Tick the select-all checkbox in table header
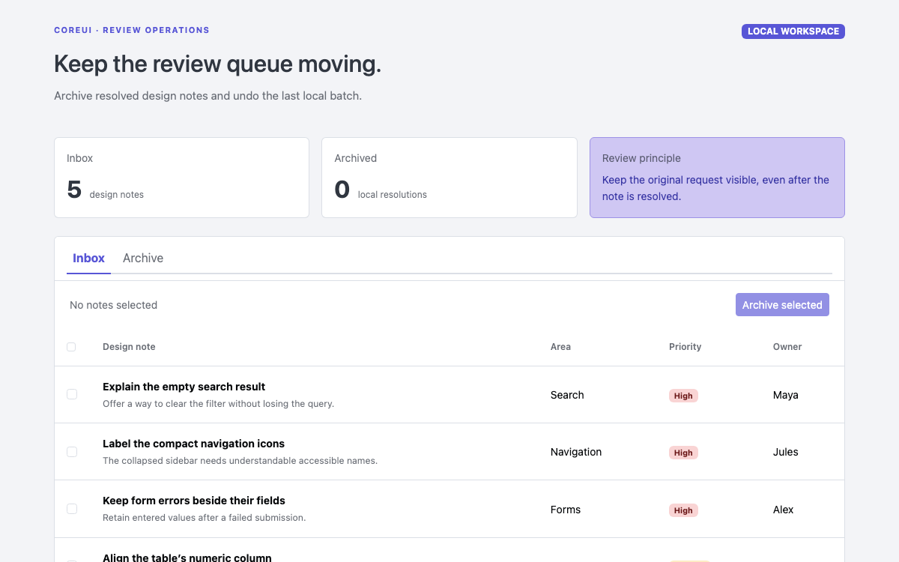This screenshot has width=899, height=562. tap(71, 347)
